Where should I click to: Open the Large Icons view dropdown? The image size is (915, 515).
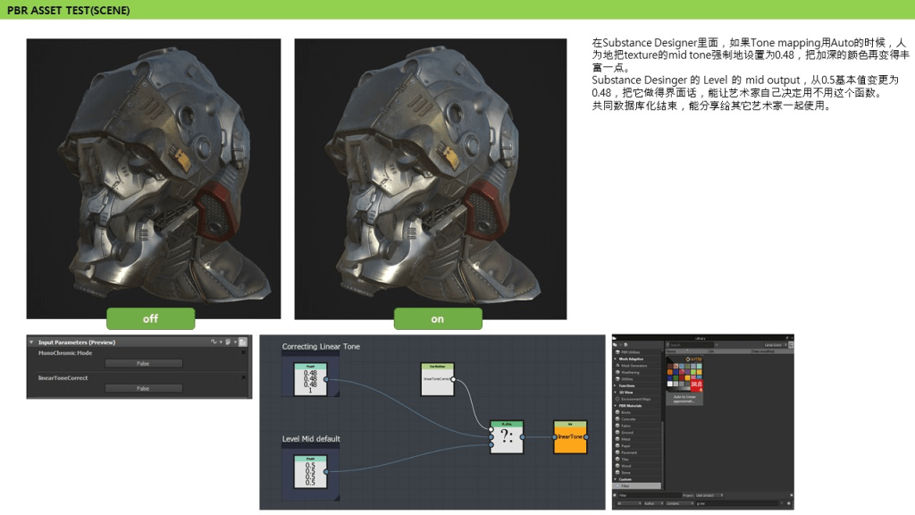(776, 344)
